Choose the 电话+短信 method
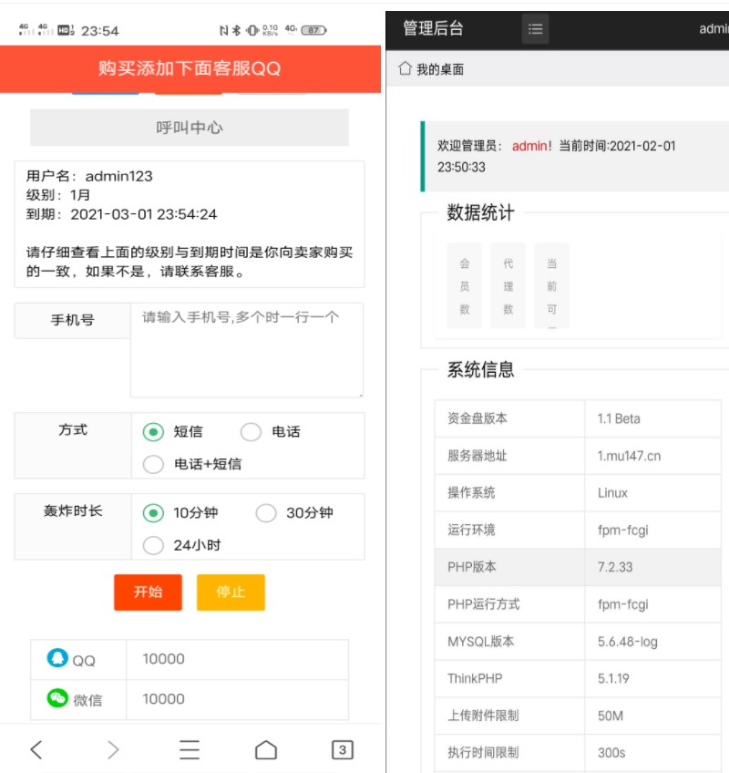The height and width of the screenshot is (773, 729). tap(153, 465)
